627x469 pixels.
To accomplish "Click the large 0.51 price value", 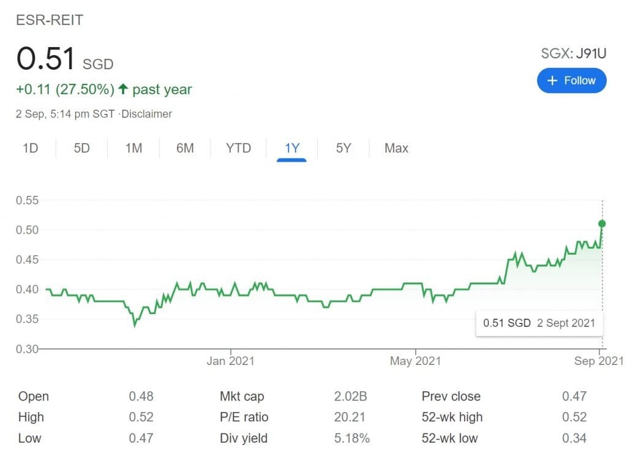I will [x=45, y=58].
